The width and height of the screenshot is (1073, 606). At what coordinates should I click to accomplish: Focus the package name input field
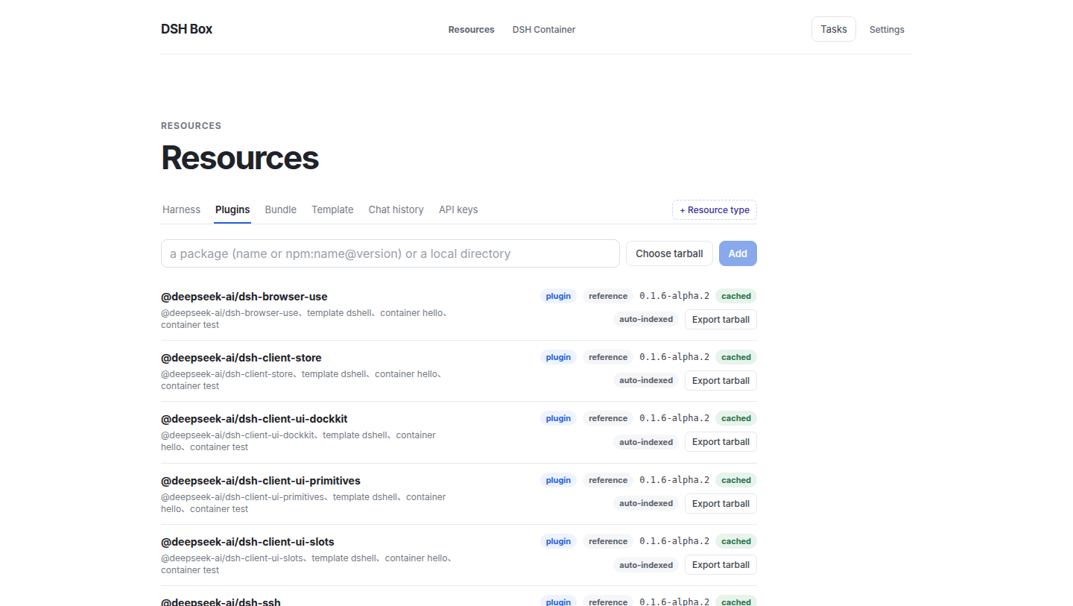click(390, 253)
